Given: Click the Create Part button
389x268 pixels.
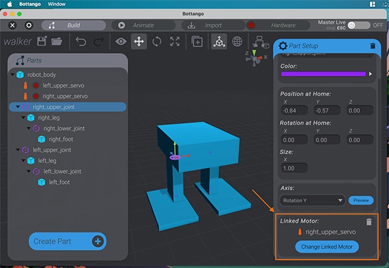Looking at the screenshot, I should coord(67,241).
